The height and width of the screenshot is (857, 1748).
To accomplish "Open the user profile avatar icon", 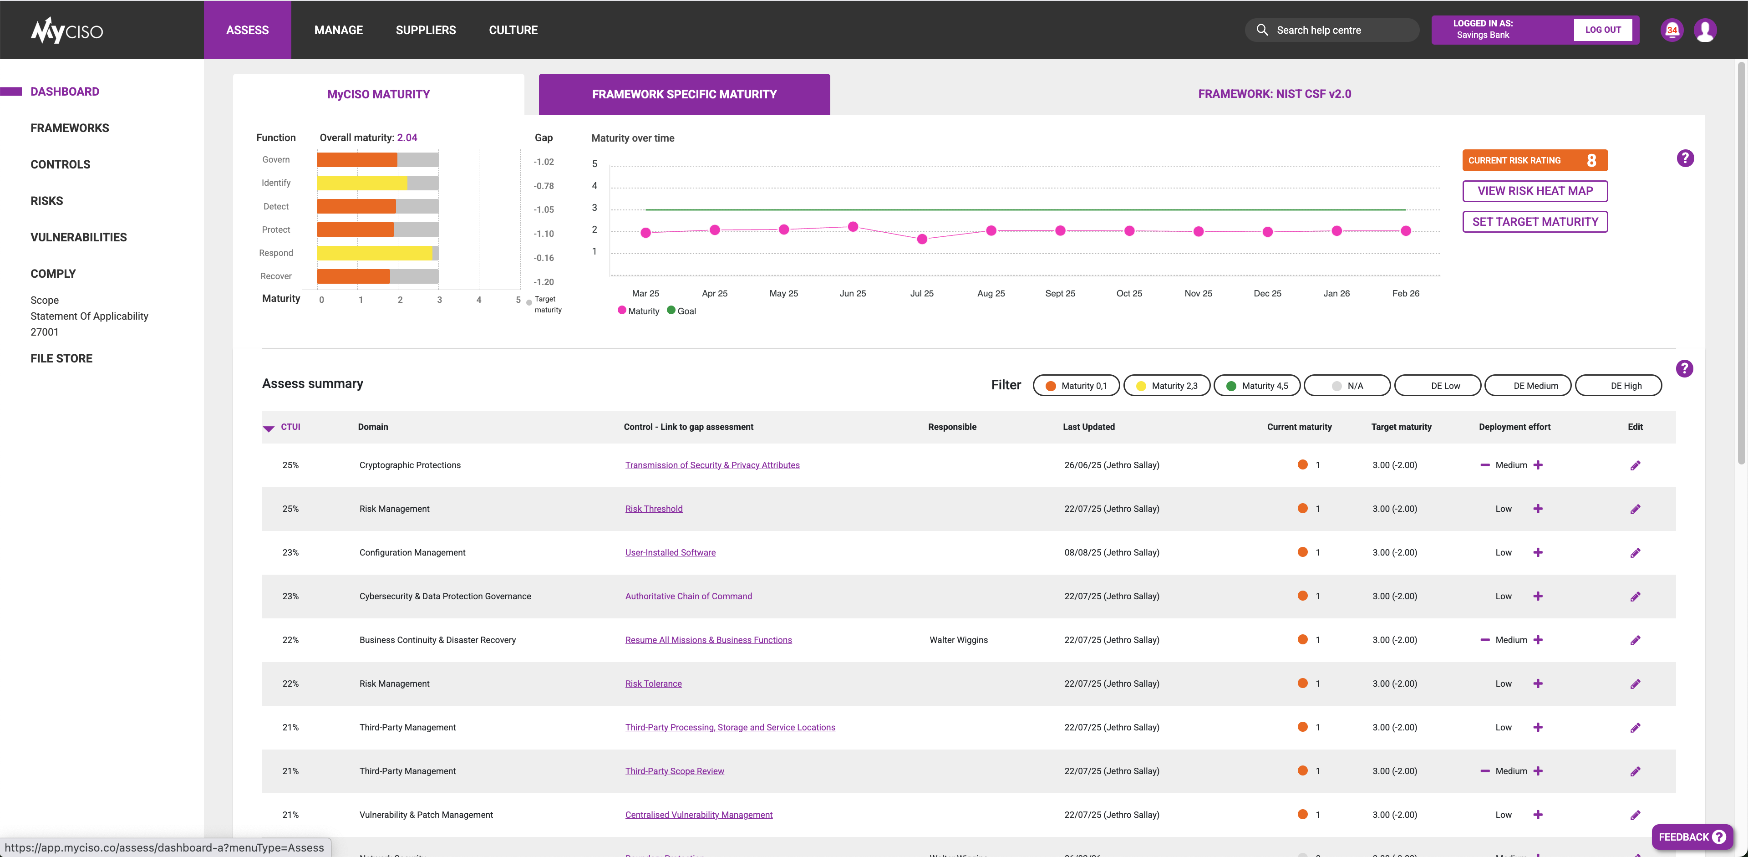I will pyautogui.click(x=1705, y=30).
